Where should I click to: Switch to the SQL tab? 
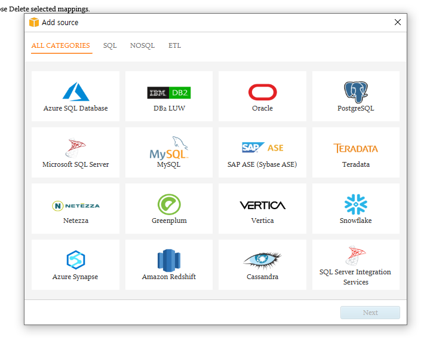pos(110,45)
